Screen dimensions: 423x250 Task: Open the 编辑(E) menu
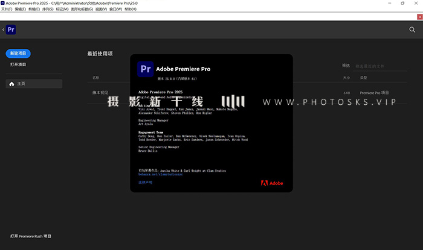click(x=20, y=9)
